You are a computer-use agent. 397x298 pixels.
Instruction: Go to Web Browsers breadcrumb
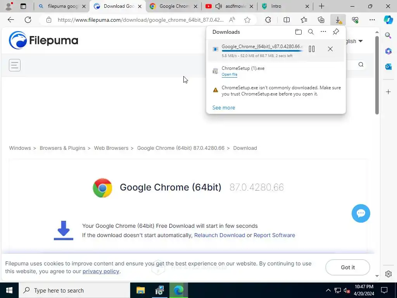pyautogui.click(x=111, y=148)
